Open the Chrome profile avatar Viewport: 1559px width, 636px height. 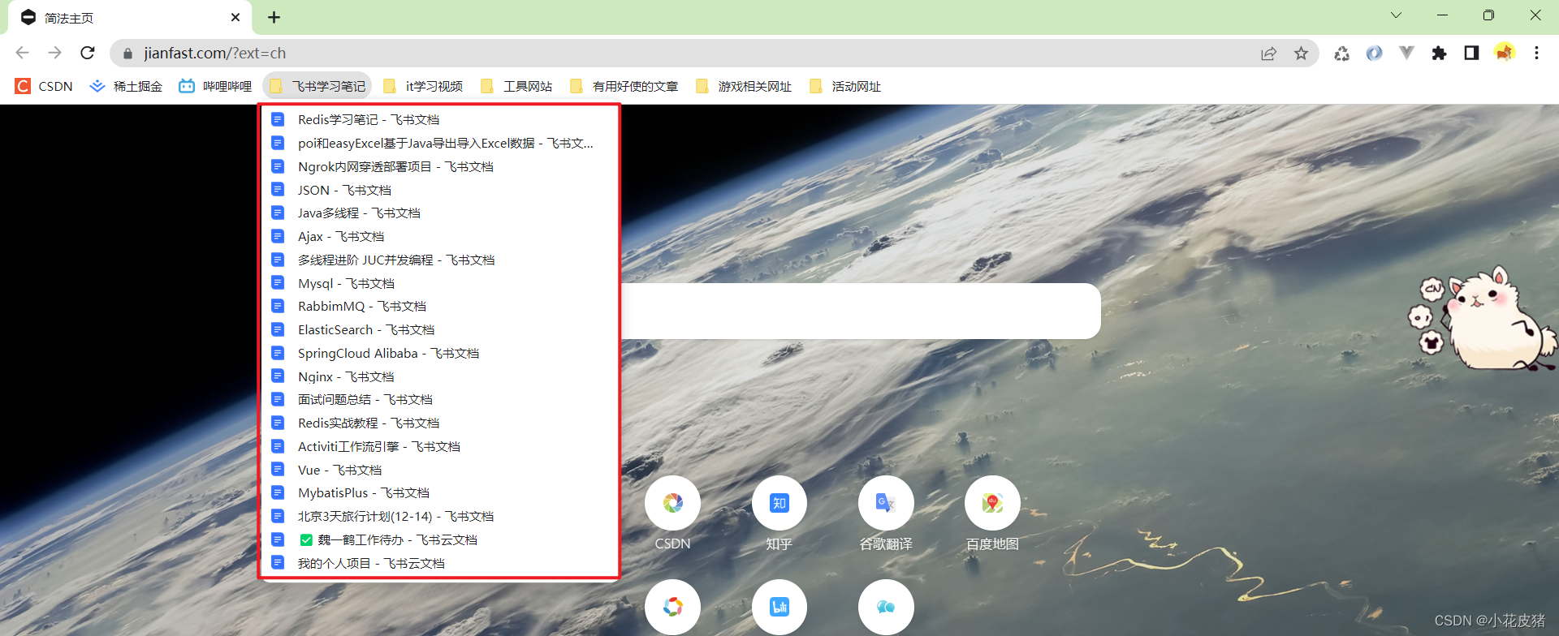pyautogui.click(x=1505, y=53)
